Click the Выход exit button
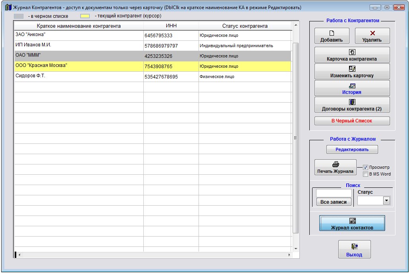 click(x=354, y=250)
